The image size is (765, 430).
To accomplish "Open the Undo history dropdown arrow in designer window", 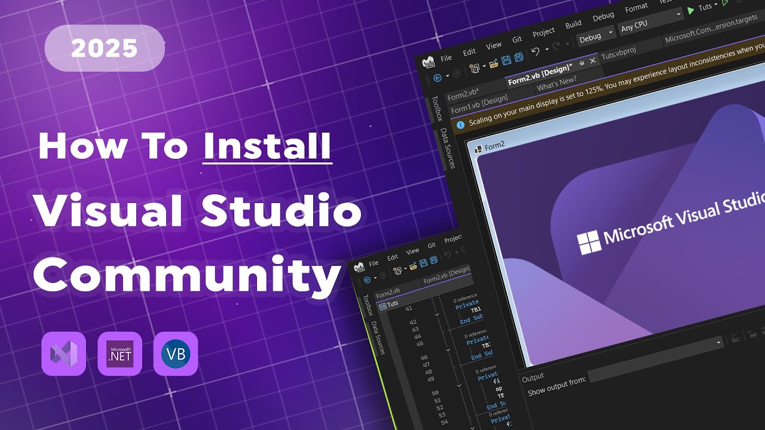I will pyautogui.click(x=546, y=50).
